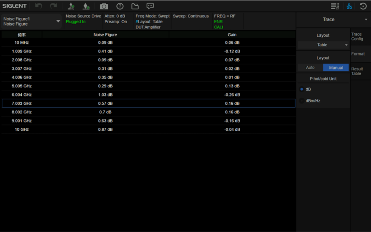Image resolution: width=371 pixels, height=232 pixels.
Task: Open the menu list settings icon
Action: (335, 6)
